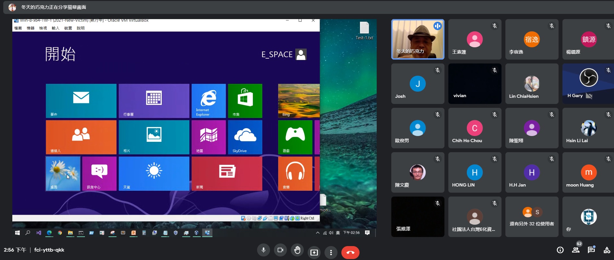Open the Calendar (行事曆) tile
The width and height of the screenshot is (614, 260).
coord(154,101)
